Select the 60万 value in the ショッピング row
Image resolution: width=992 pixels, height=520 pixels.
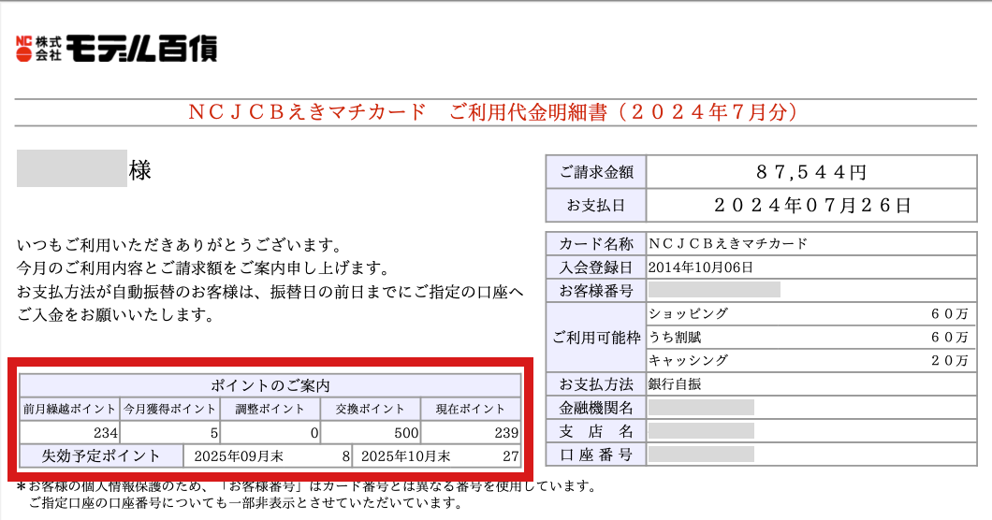(x=949, y=313)
